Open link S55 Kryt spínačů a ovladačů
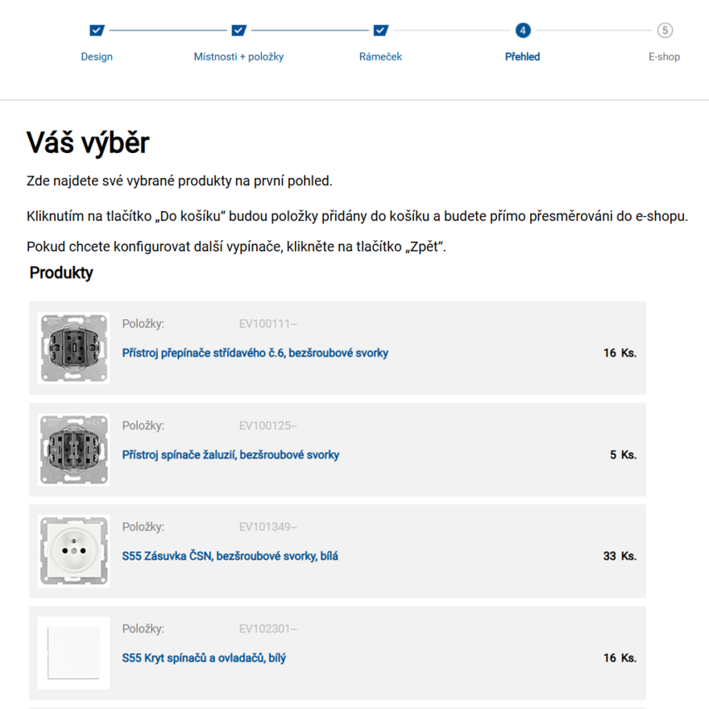Screen dimensions: 709x709 [x=204, y=657]
